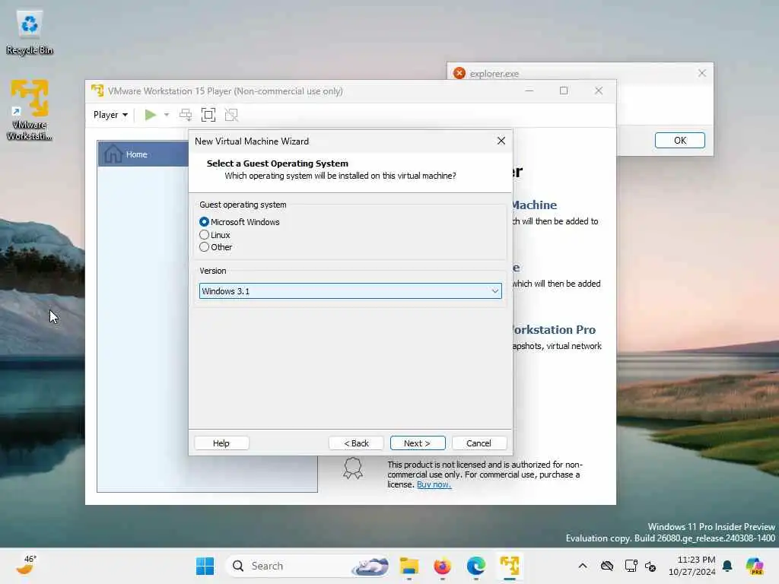Image resolution: width=779 pixels, height=584 pixels.
Task: Click the license ribbon badge icon
Action: click(x=353, y=468)
